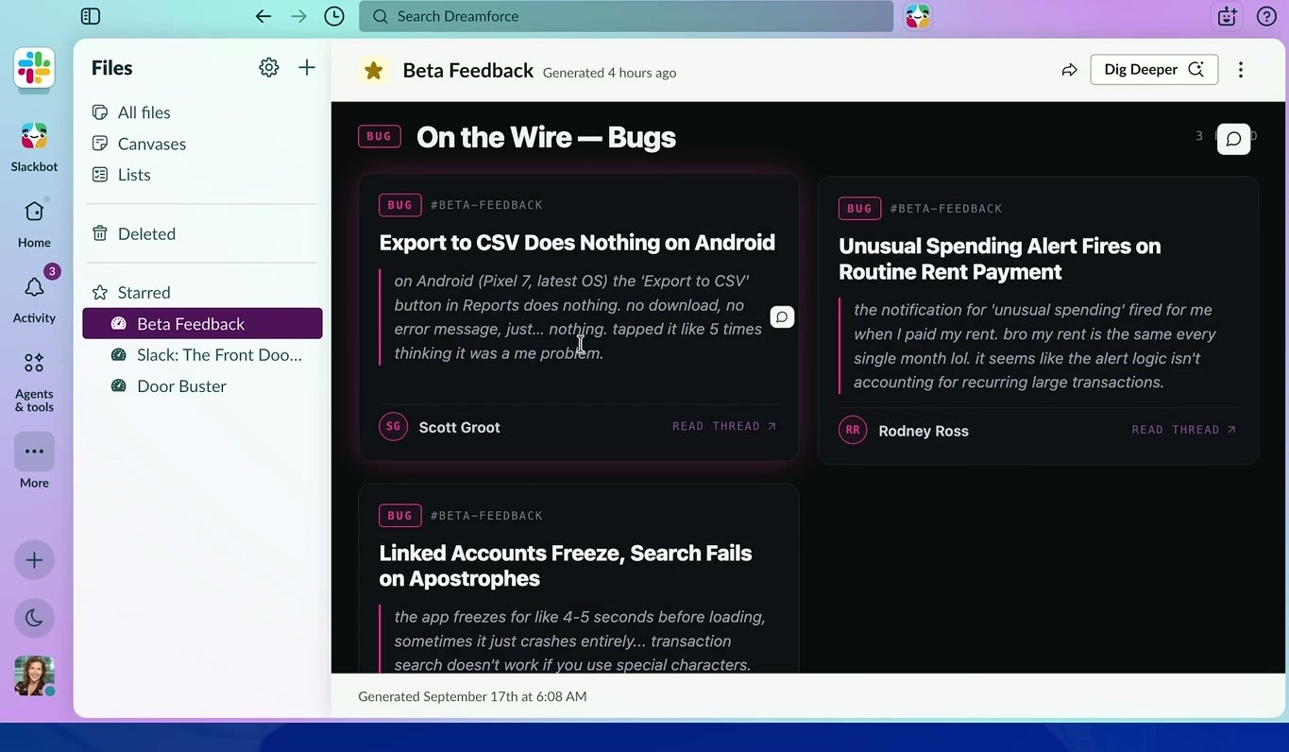This screenshot has width=1289, height=752.
Task: Share Beta Feedback with the share arrow
Action: coord(1069,70)
